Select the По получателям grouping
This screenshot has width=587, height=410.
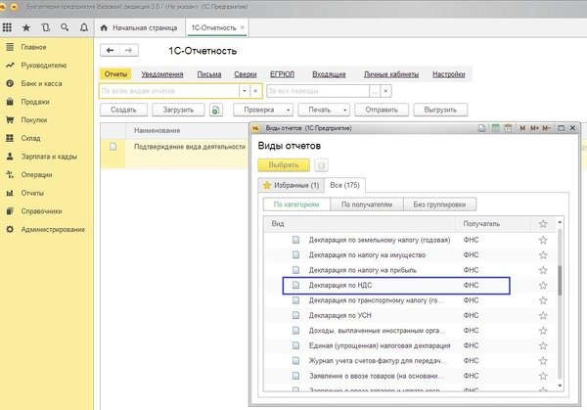367,205
